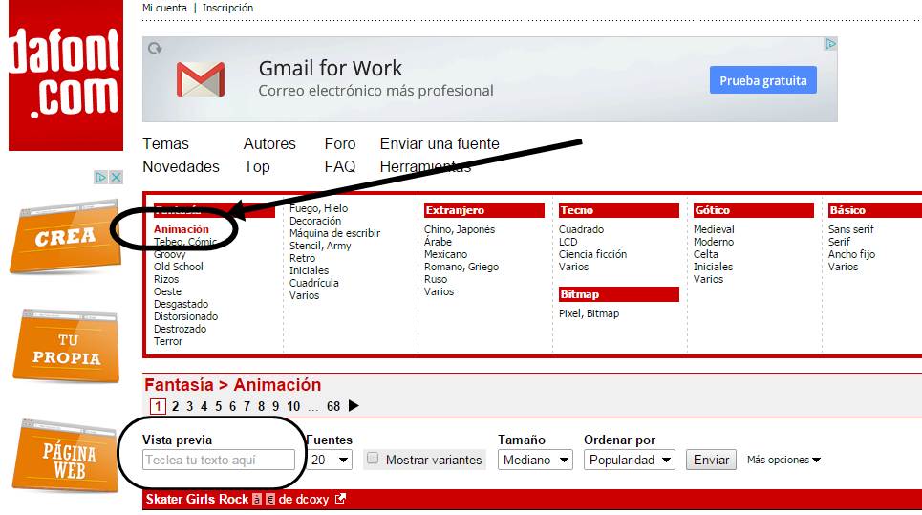922x515 pixels.
Task: Select the Stencil, Army category
Action: tap(320, 246)
